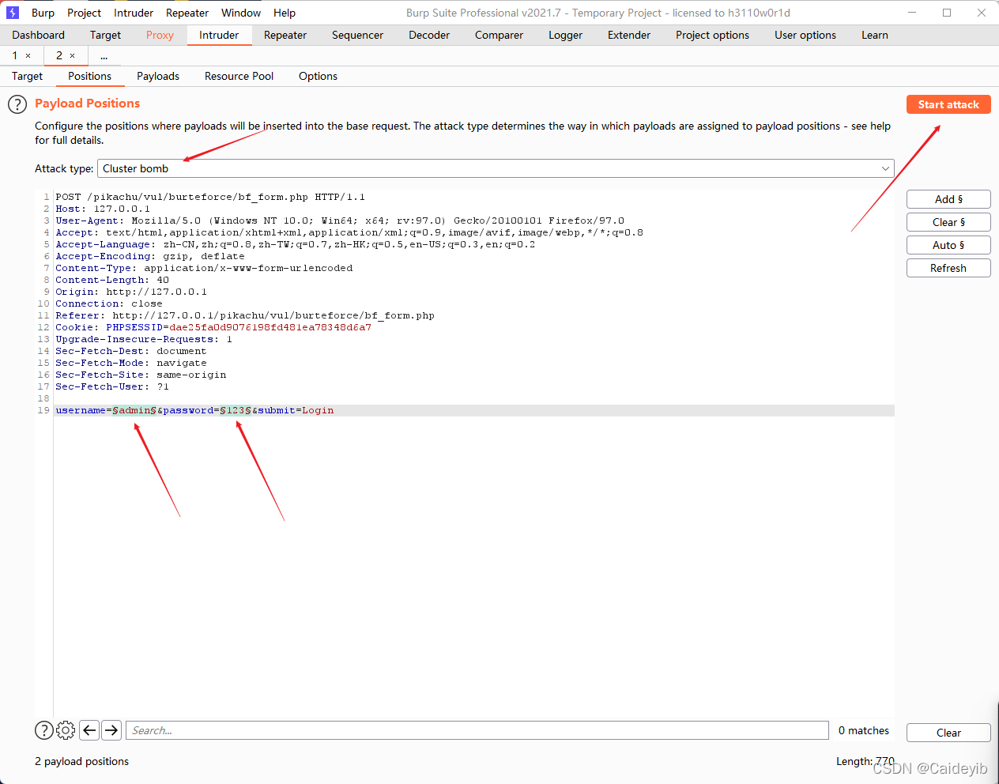999x784 pixels.
Task: Open the search settings gear icon
Action: point(66,730)
